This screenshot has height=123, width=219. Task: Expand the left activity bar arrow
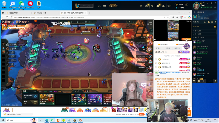point(11,110)
